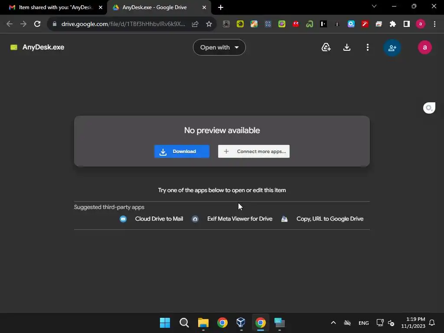Viewport: 444px width, 333px height.
Task: Click the black square extension icon
Action: (x=323, y=24)
